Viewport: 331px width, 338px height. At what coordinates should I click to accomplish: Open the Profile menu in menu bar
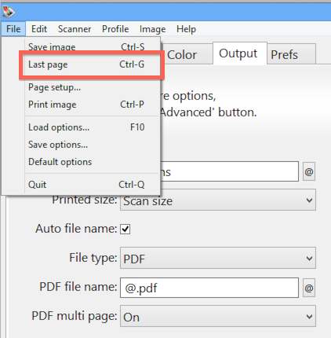(x=115, y=29)
